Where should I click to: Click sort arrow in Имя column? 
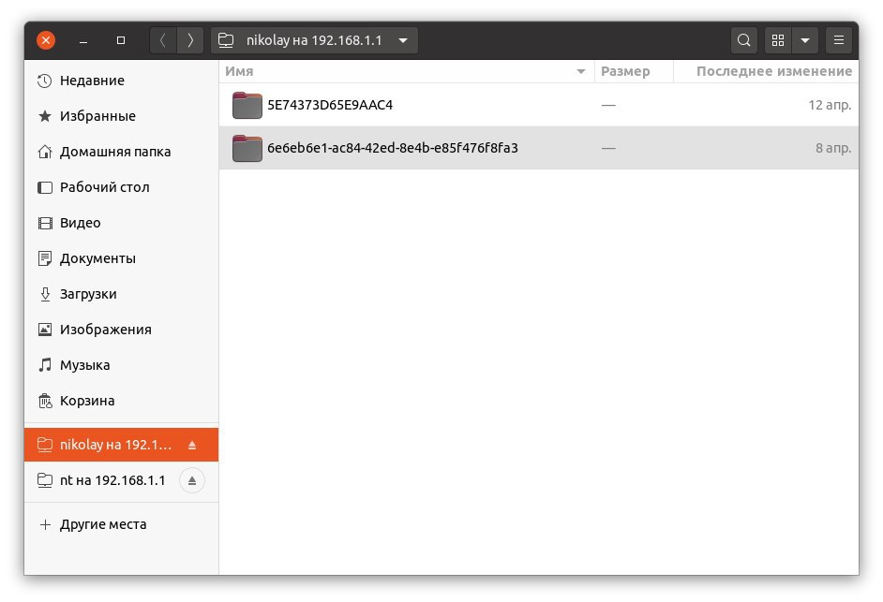coord(580,71)
